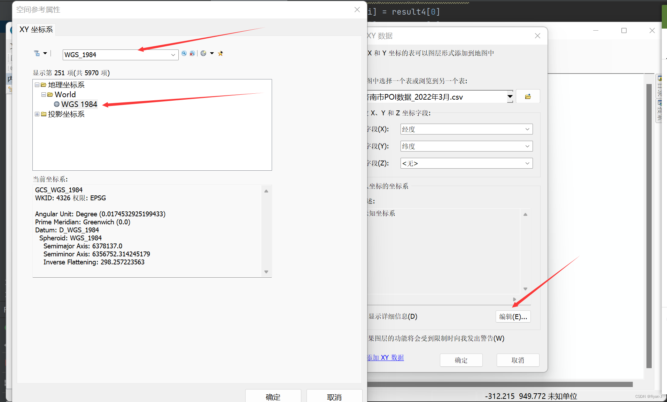
Task: Click the map view horizontal scrollbar
Action: (500, 384)
